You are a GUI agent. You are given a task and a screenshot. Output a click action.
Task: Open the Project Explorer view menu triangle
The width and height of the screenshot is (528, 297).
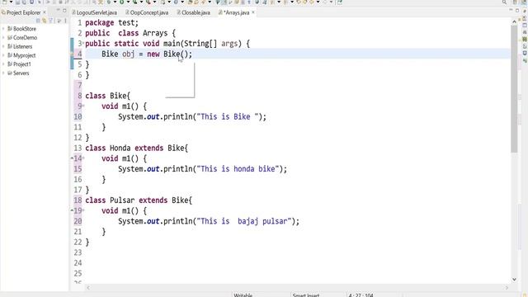coord(59,21)
